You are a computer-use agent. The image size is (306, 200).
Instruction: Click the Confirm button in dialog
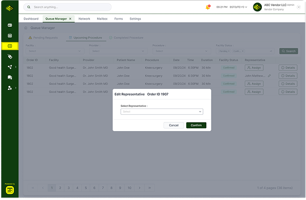[196, 125]
